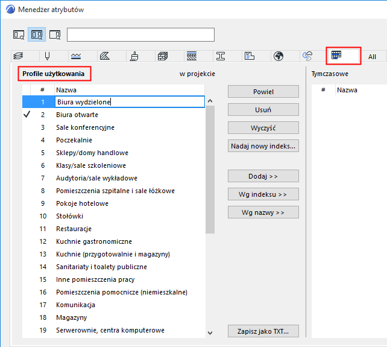Viewport: 387px width, 347px height.
Task: Click the Wyczyść button
Action: click(263, 128)
